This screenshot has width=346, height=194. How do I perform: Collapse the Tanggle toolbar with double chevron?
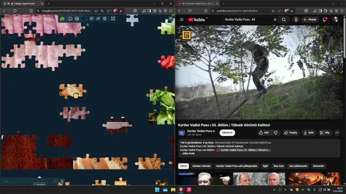[x=88, y=25]
